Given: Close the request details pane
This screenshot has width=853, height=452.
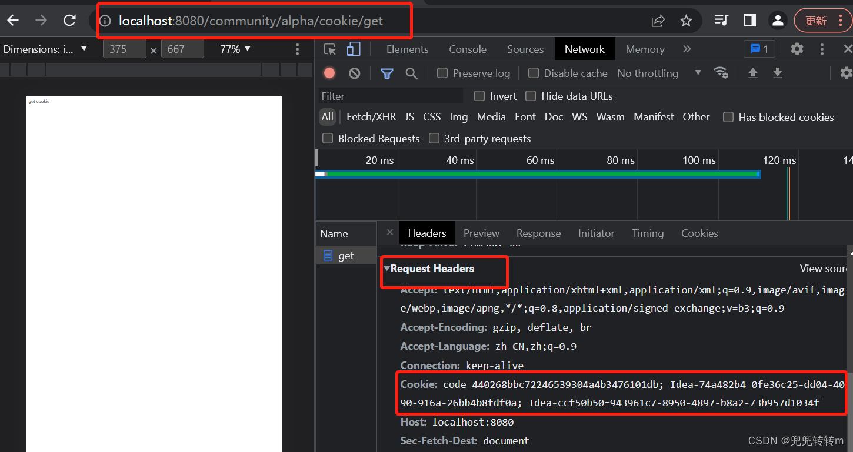Looking at the screenshot, I should [x=389, y=233].
